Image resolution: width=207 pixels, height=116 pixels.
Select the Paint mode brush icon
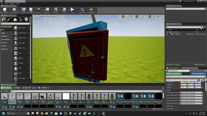(x=9, y=19)
